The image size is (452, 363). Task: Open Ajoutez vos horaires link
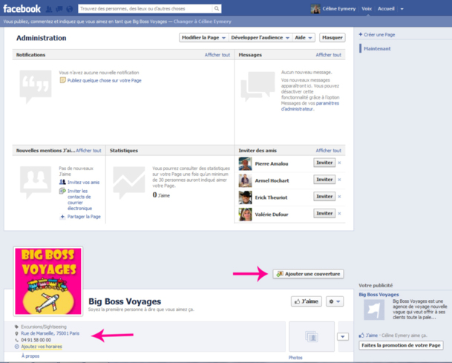[42, 347]
